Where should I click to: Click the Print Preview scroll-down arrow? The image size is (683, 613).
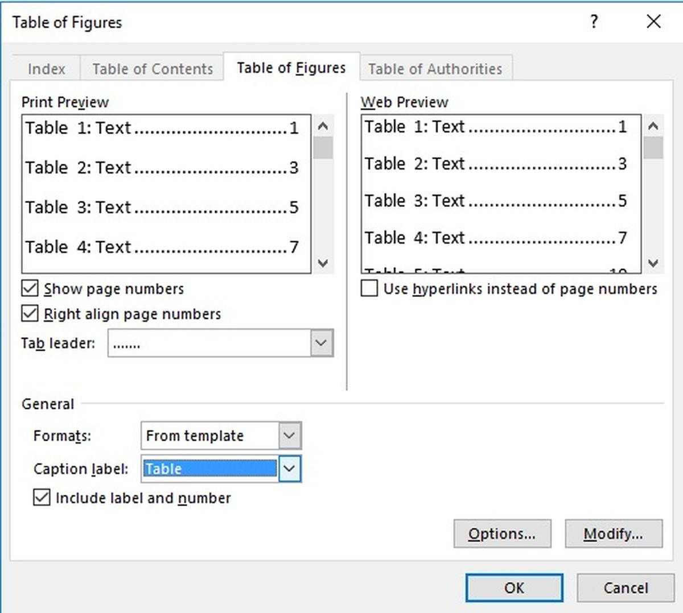[x=323, y=264]
